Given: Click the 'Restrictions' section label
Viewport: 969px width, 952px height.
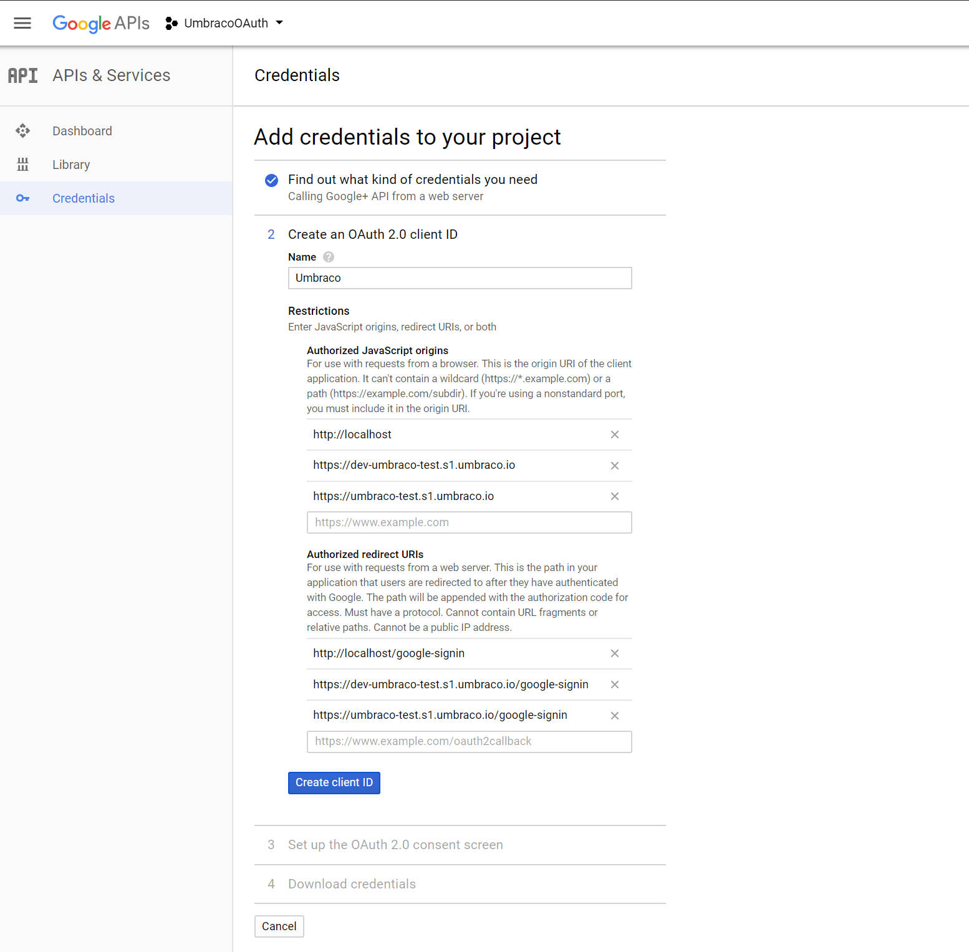Looking at the screenshot, I should [319, 311].
